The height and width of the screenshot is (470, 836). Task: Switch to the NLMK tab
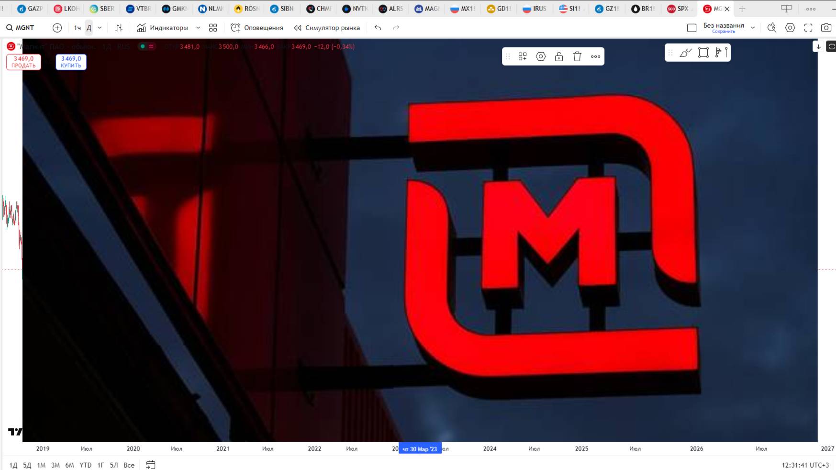pos(211,9)
